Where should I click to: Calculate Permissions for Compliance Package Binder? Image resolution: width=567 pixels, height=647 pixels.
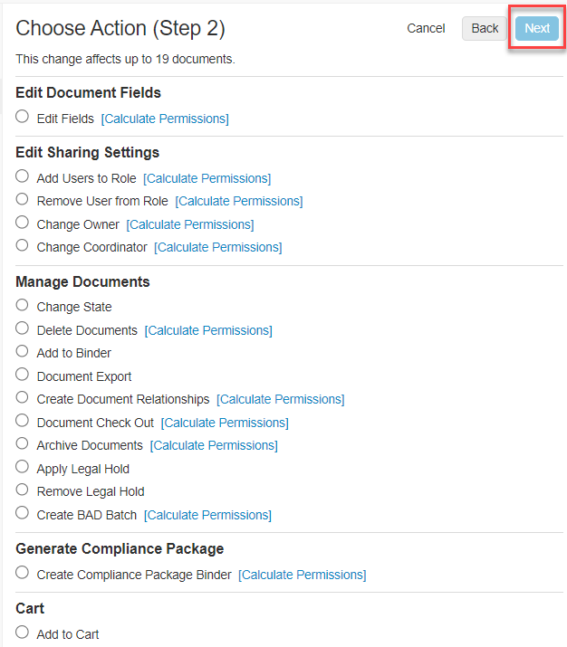[x=302, y=575]
